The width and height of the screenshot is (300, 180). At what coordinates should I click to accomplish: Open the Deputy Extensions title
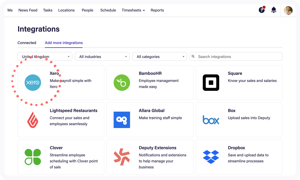pos(158,148)
